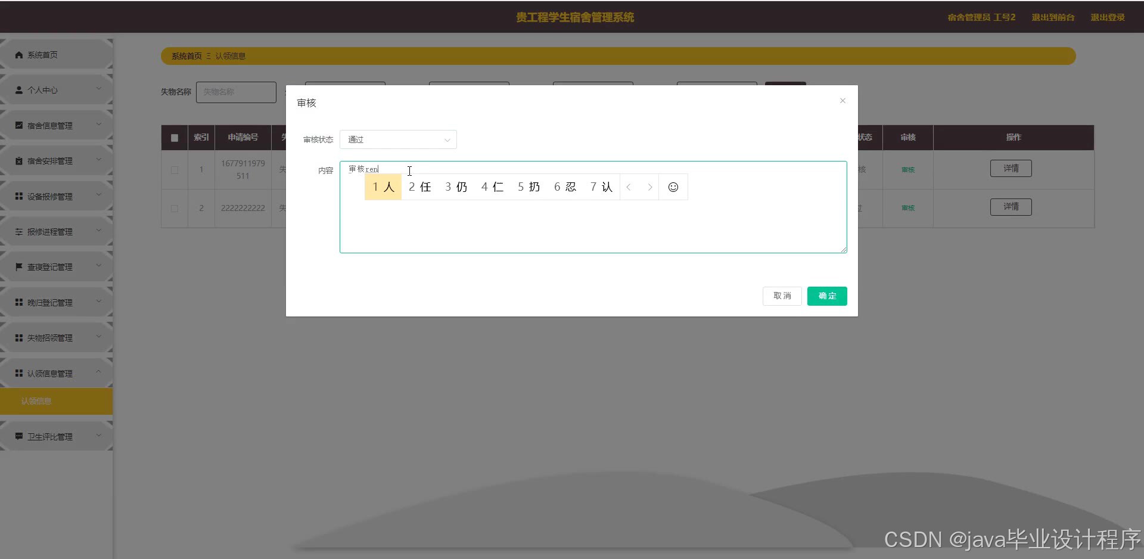Click the 宿舍管理员 工号2 user label
The height and width of the screenshot is (559, 1144).
click(x=981, y=17)
